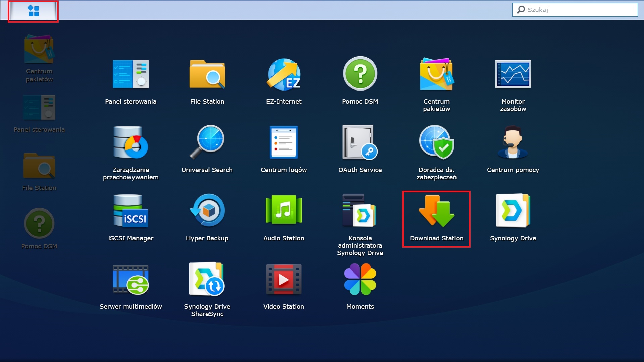Open OAuth Service

point(360,149)
